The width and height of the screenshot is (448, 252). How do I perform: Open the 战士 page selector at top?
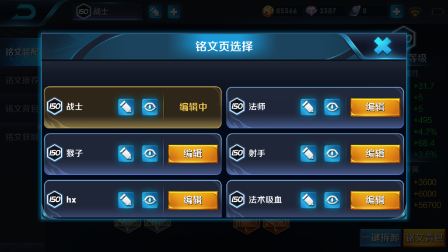108,12
